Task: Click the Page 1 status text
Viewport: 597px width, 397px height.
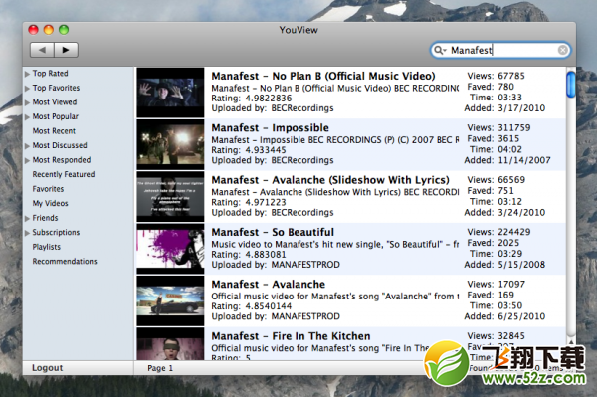Action: click(160, 368)
